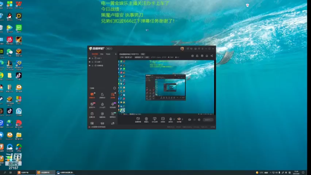This screenshot has width=311, height=175.
Task: Expand the microphone options arrow
Action: [174, 119]
